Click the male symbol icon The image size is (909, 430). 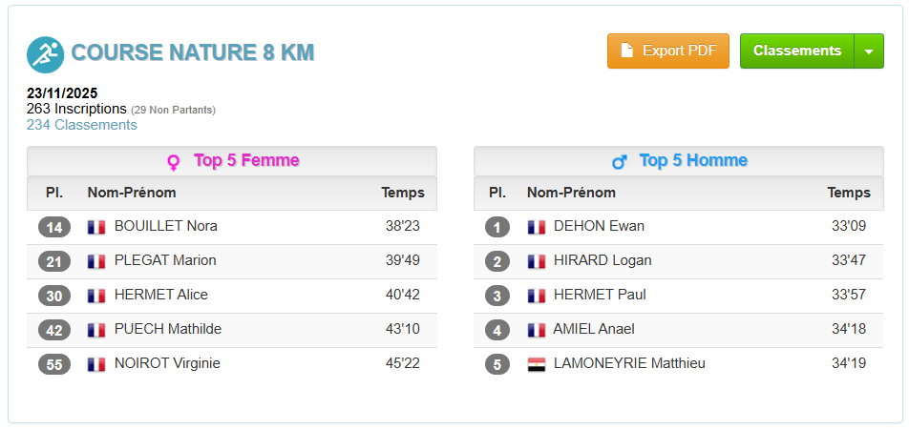point(619,161)
